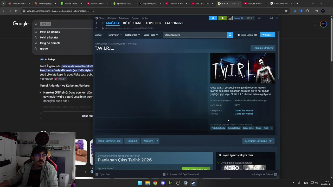The height and width of the screenshot is (187, 333).
Task: Click Yok Say button
Action: pos(148,141)
